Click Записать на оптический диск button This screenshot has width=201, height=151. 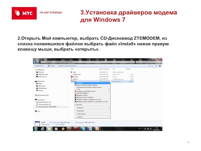tap(67, 66)
